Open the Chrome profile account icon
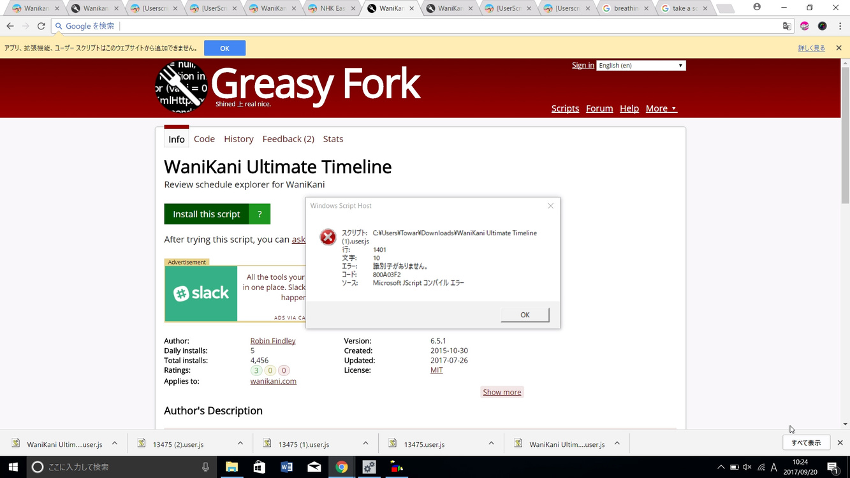 coord(757,7)
